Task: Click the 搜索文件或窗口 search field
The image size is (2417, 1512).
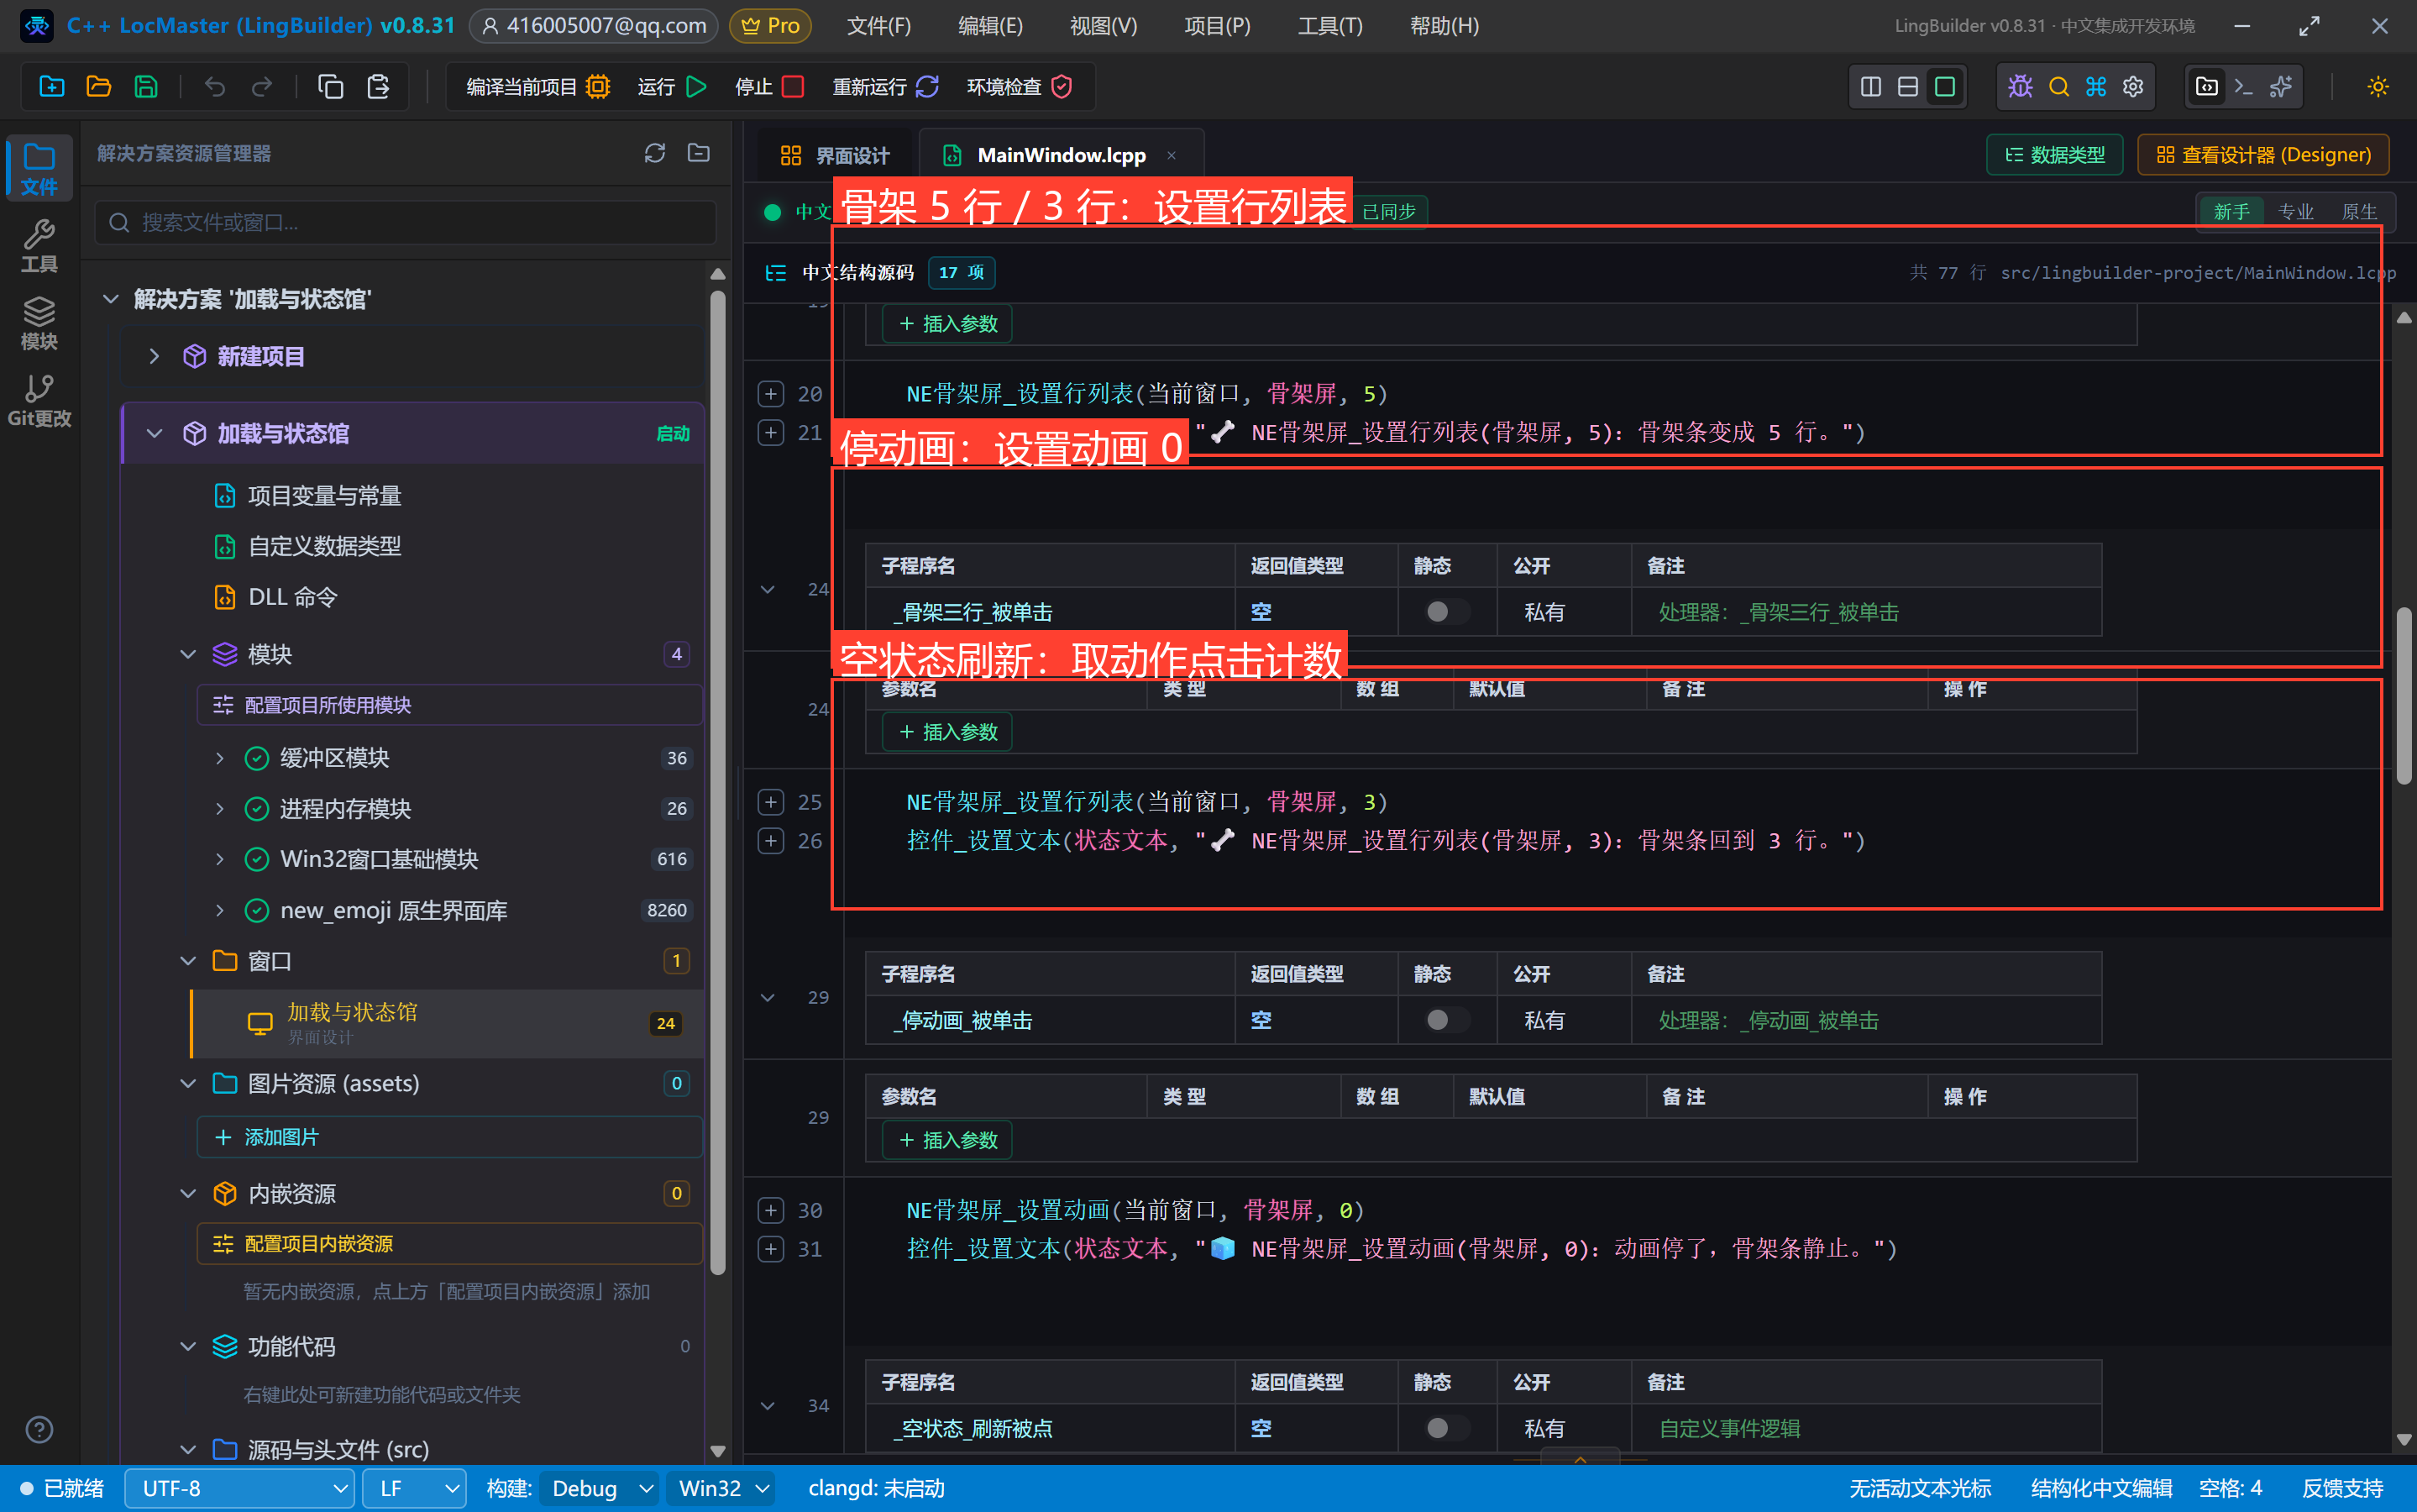Action: pyautogui.click(x=405, y=222)
